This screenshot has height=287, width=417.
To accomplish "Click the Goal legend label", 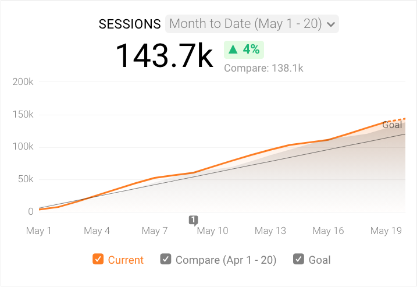I will tap(319, 260).
